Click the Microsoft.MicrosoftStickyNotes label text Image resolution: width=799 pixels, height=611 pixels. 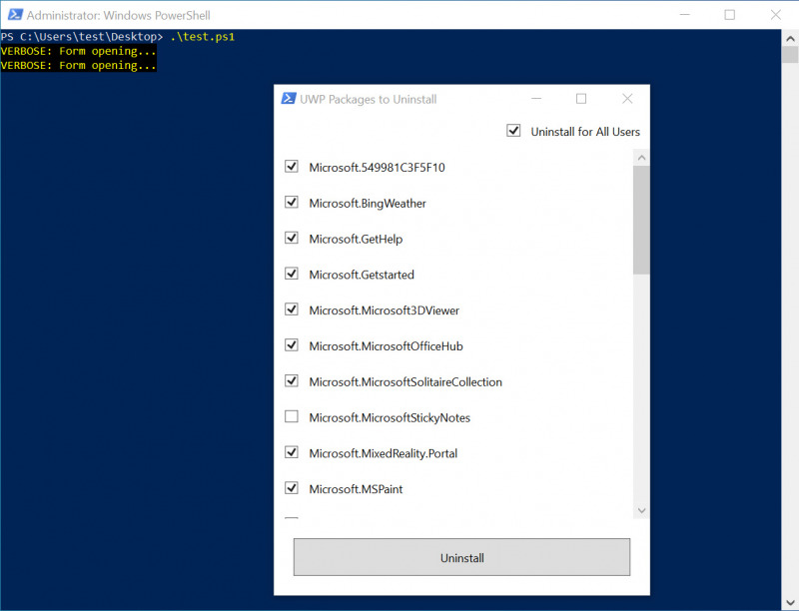tap(390, 417)
